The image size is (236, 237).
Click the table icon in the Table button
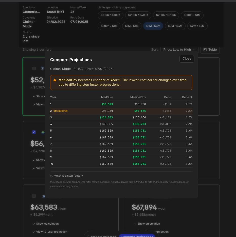point(205,50)
